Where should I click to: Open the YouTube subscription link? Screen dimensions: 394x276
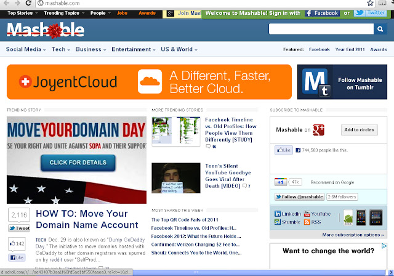318,214
